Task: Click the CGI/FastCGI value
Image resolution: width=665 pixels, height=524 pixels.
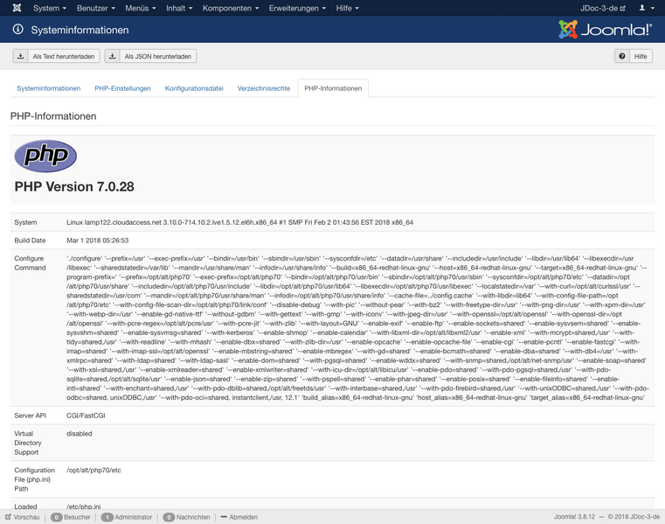Action: 86,416
